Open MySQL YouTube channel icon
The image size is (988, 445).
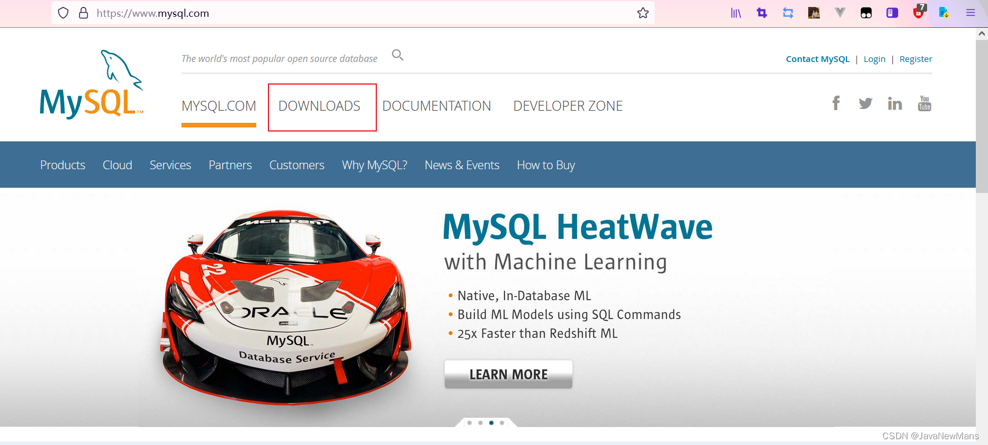(x=925, y=103)
